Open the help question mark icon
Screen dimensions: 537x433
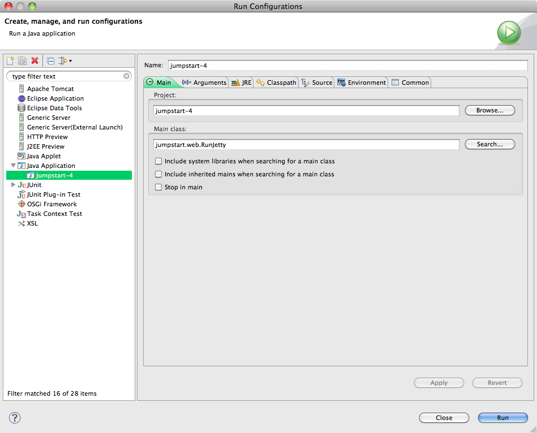tap(15, 418)
